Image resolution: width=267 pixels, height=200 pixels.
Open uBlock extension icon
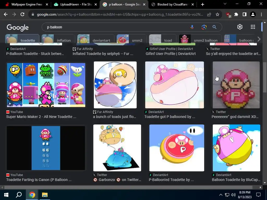coord(228,15)
